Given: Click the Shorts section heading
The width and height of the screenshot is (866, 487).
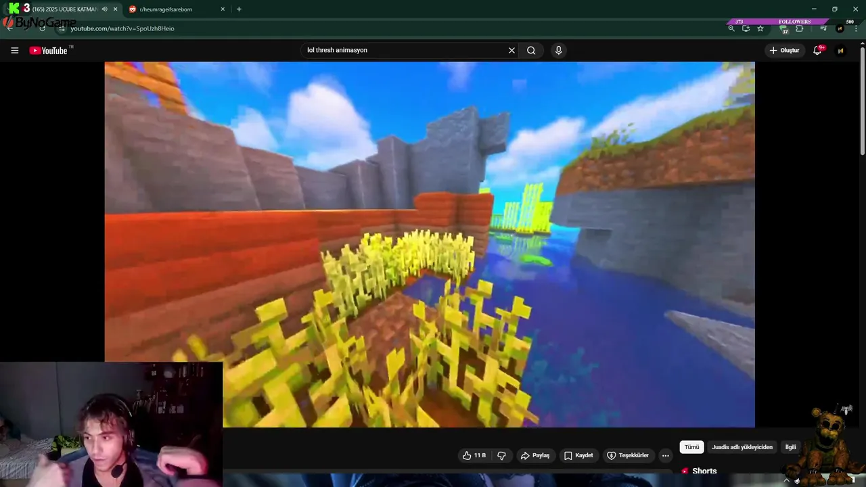Looking at the screenshot, I should (704, 471).
